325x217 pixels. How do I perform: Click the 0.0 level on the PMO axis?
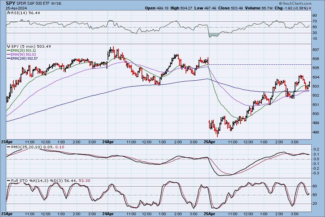[x=316, y=159]
